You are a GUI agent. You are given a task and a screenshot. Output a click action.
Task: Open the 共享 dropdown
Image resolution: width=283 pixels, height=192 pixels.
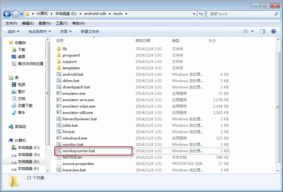click(x=66, y=31)
